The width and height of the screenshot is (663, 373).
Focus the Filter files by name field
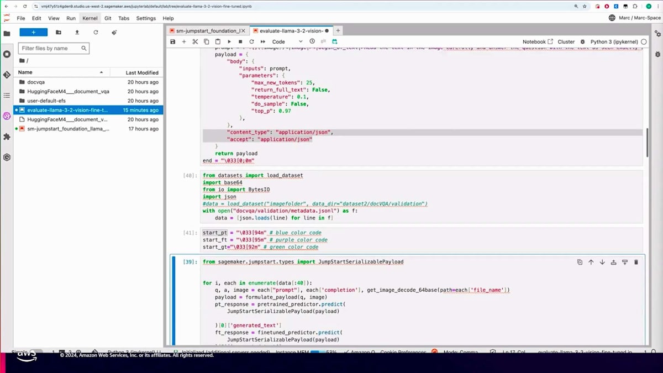[x=54, y=48]
